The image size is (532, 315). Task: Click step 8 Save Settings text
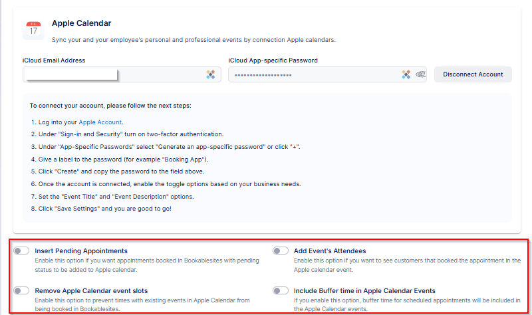pos(105,209)
